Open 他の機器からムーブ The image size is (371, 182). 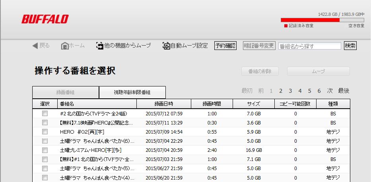tap(128, 46)
